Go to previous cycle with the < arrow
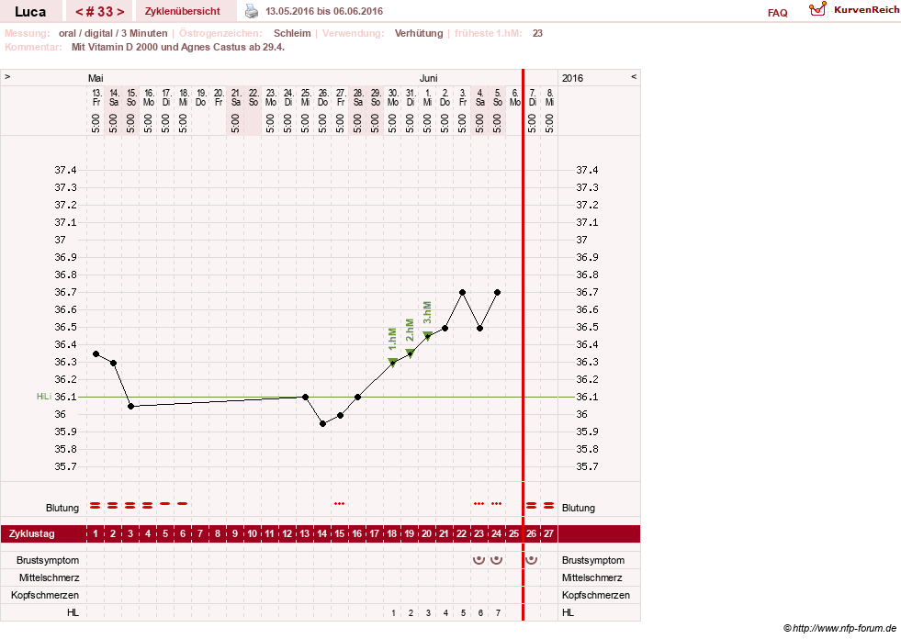The width and height of the screenshot is (901, 639). coord(79,12)
